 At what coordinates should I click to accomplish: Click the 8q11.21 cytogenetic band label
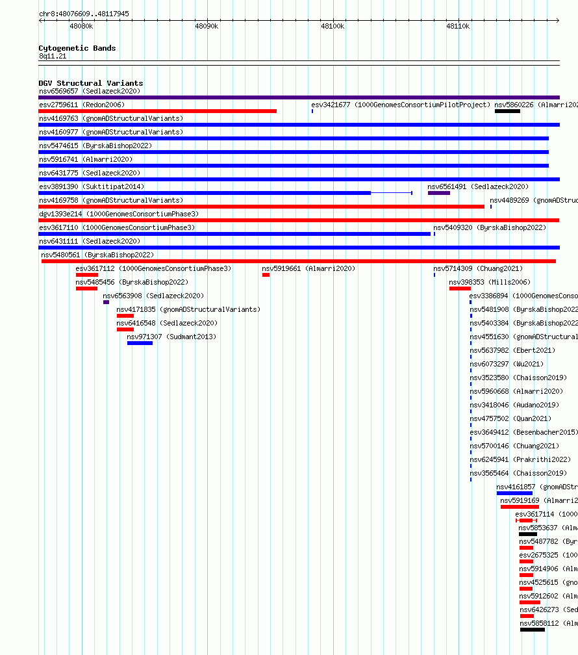53,57
